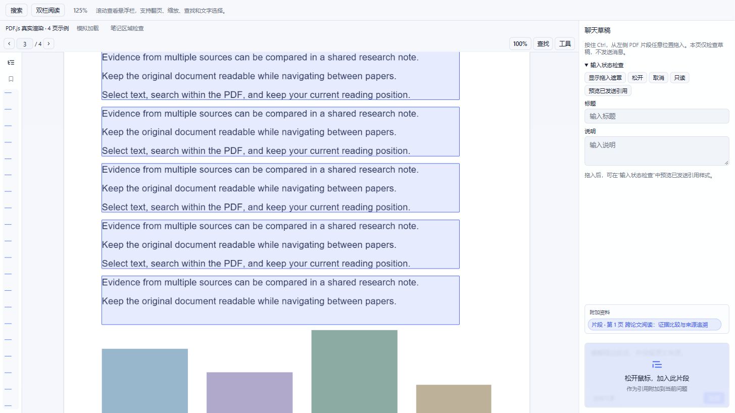Click the snippet list icon in drop zone
Screen dimensions: 735x413
[x=657, y=365]
